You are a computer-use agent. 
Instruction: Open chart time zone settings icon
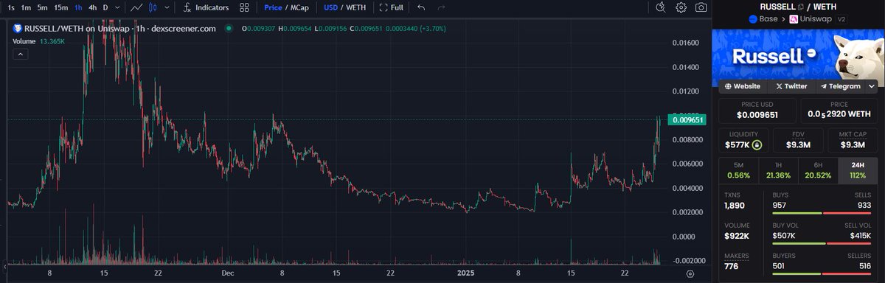(x=690, y=273)
